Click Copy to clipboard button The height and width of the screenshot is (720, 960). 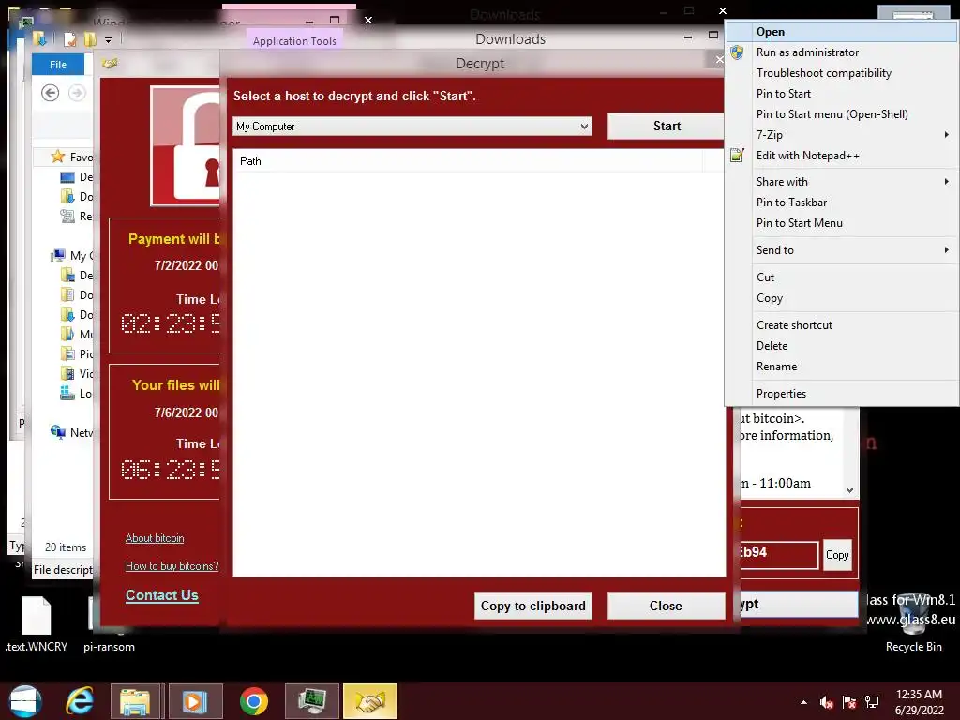(x=532, y=606)
